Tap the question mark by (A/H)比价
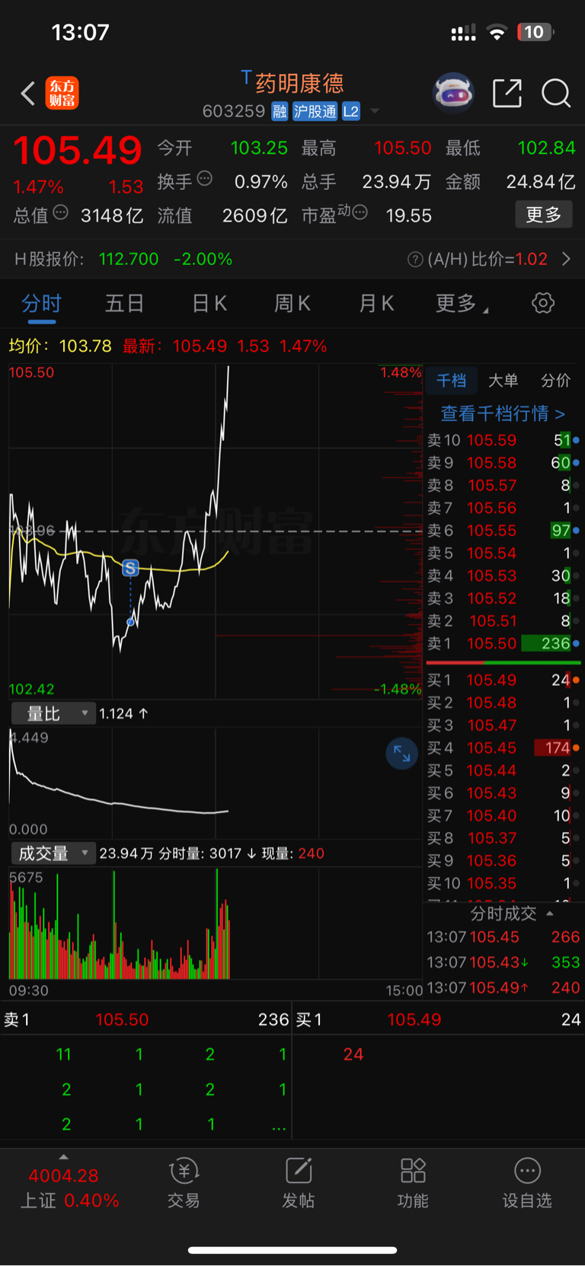This screenshot has width=585, height=1266. tap(415, 260)
